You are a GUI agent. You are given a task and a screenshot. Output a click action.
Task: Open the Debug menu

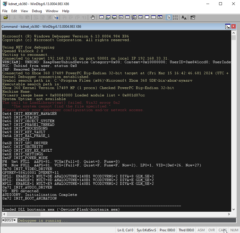click(x=37, y=11)
